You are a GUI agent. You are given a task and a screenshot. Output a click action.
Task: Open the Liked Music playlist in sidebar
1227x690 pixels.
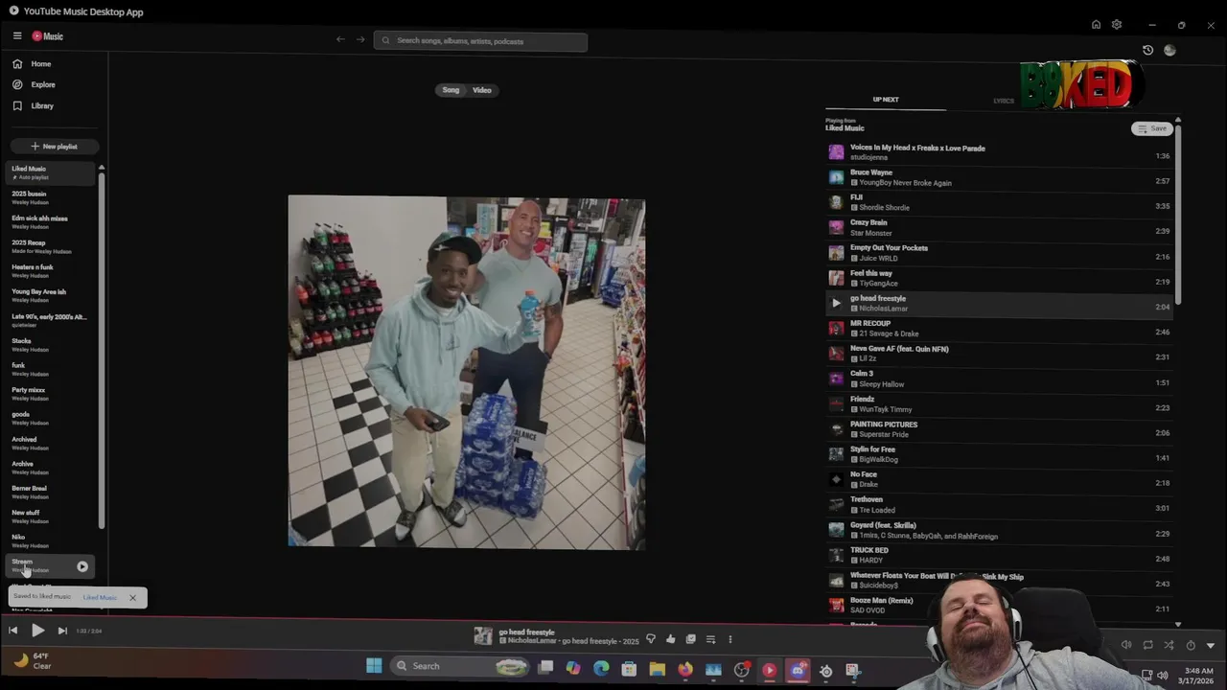[x=52, y=172]
